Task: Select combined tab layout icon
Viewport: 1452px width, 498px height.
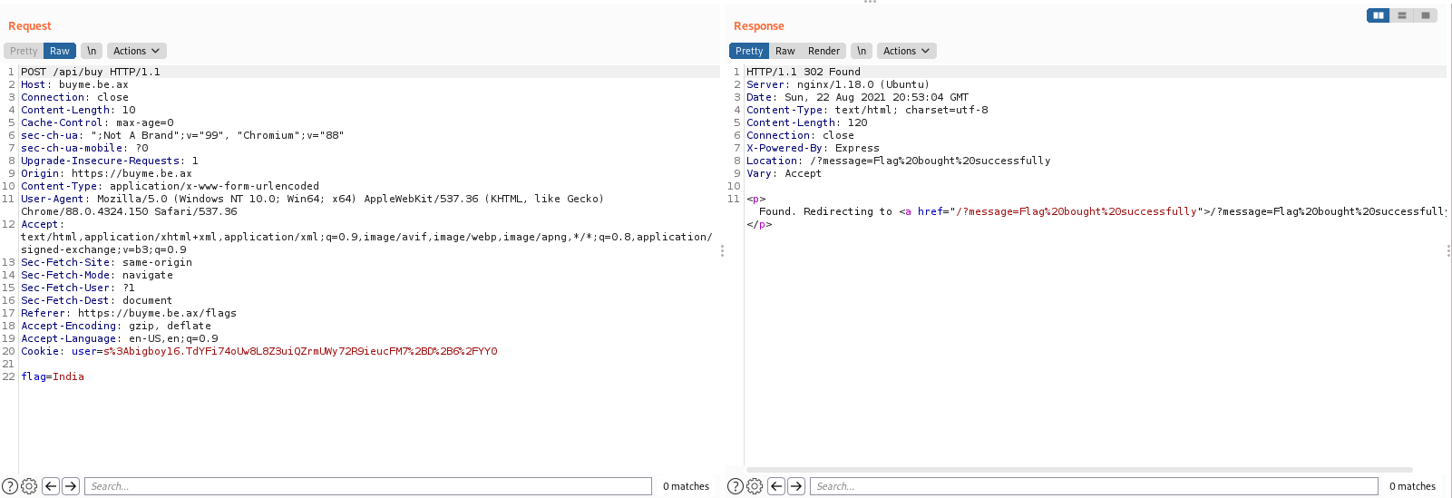Action: tap(1426, 15)
